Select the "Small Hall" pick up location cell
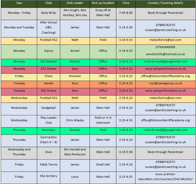 click(x=103, y=164)
